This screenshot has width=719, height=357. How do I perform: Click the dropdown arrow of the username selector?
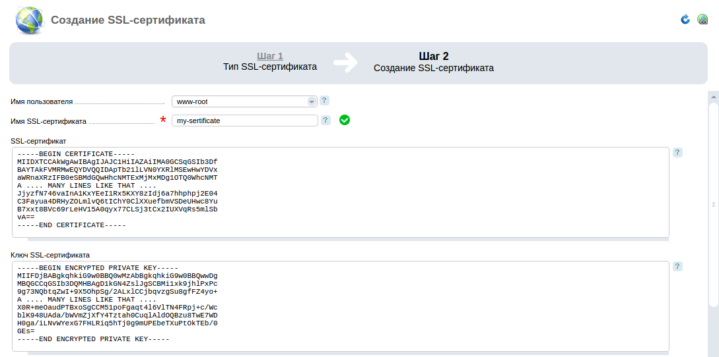click(312, 101)
